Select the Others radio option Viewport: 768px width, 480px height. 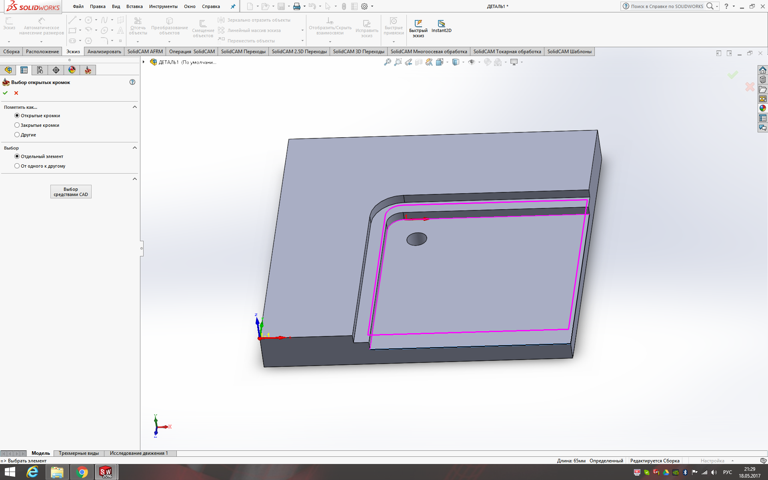[x=17, y=135]
